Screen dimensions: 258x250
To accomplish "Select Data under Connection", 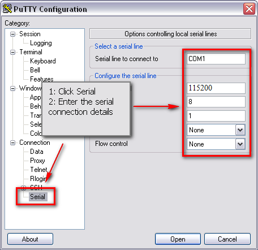I will coord(37,152).
